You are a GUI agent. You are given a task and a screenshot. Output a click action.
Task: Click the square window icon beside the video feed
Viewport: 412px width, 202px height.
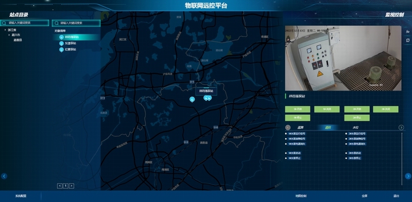[408, 41]
